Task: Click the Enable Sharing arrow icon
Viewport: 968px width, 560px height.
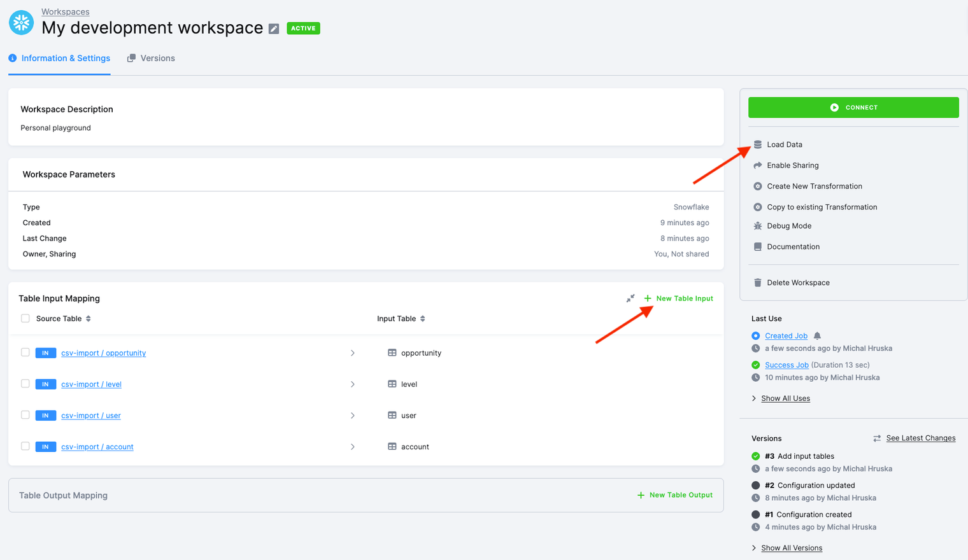Action: 758,165
